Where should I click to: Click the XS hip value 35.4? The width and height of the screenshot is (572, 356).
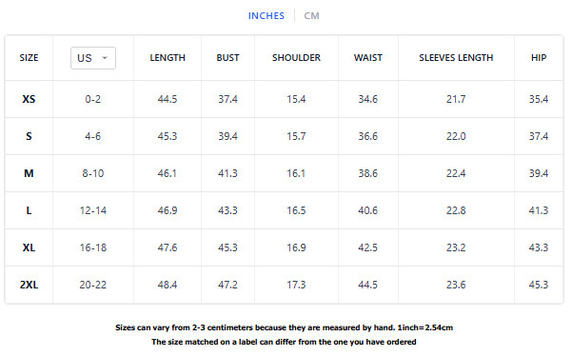coord(539,99)
